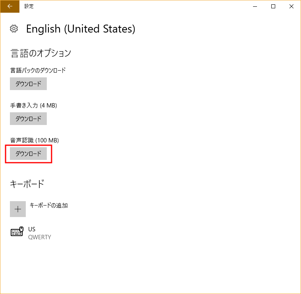This screenshot has width=301, height=294.
Task: Maximize the Settings window
Action: (273, 6)
